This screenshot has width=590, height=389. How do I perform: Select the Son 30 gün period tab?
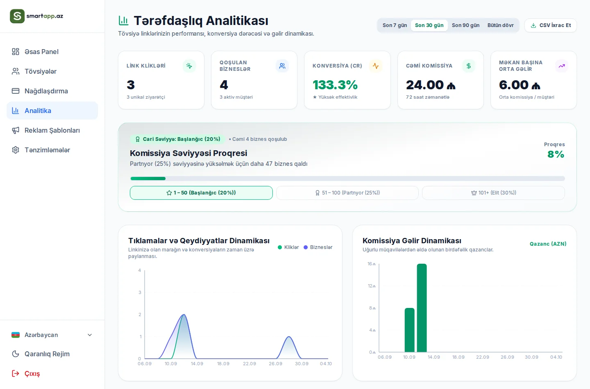(429, 25)
